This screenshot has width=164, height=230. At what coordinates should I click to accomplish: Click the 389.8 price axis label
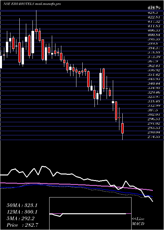pos(153,44)
